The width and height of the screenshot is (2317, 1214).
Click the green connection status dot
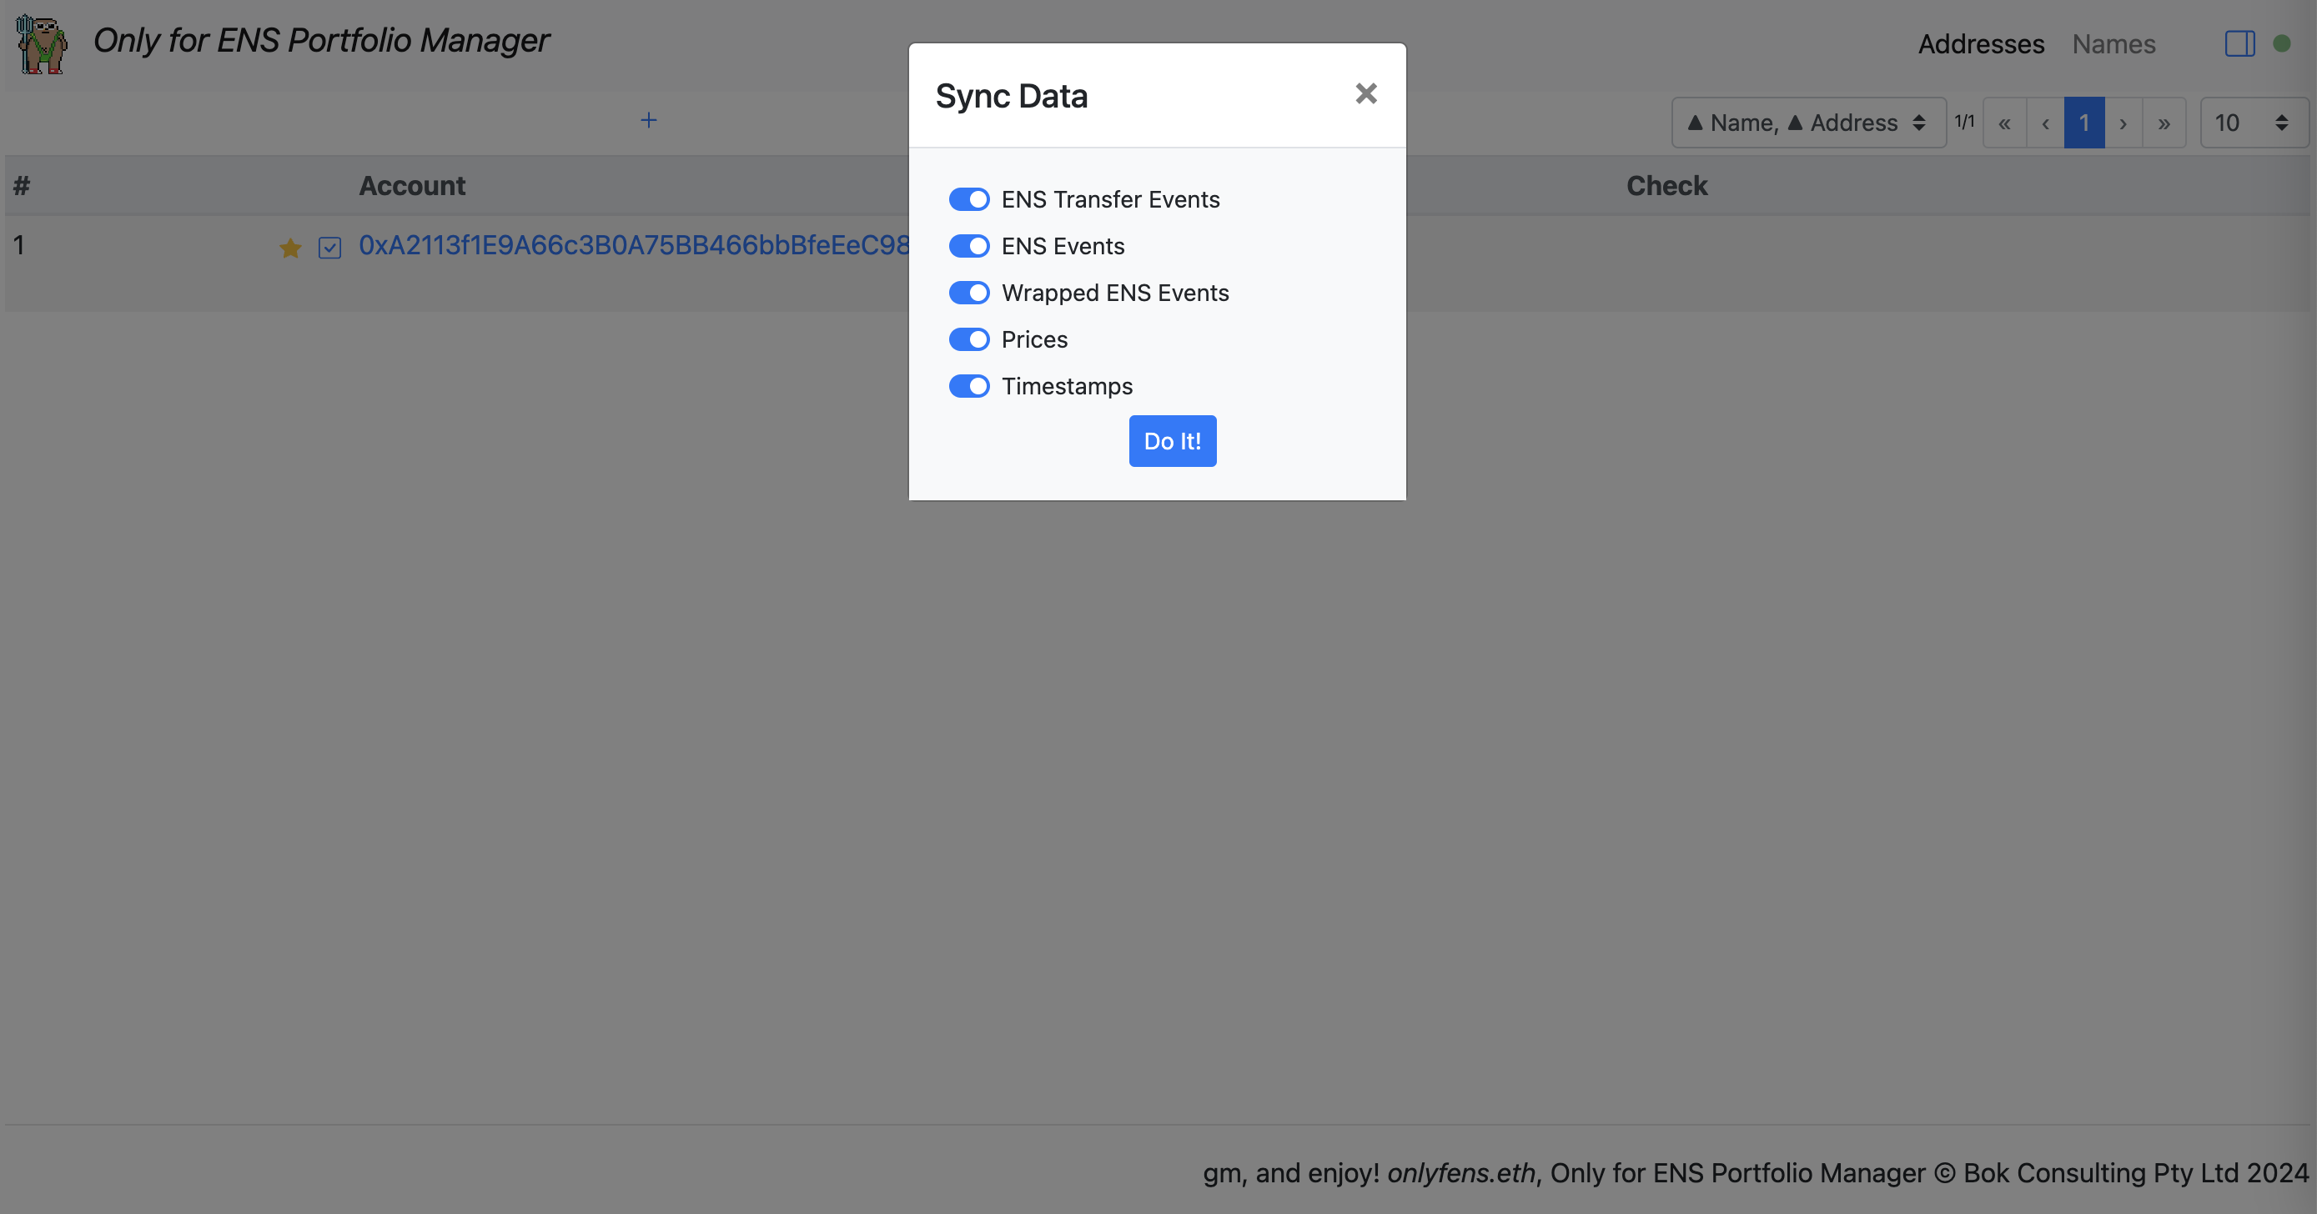(x=2282, y=43)
